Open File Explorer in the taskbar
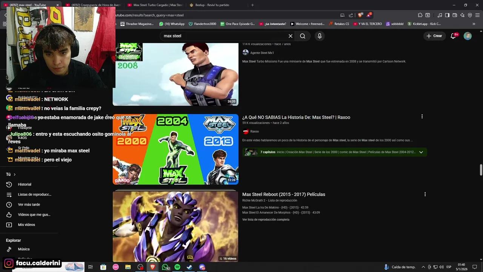This screenshot has height=272, width=483. 128,267
